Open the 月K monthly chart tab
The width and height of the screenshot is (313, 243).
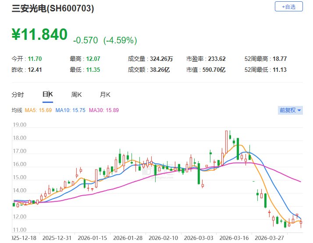(x=105, y=95)
